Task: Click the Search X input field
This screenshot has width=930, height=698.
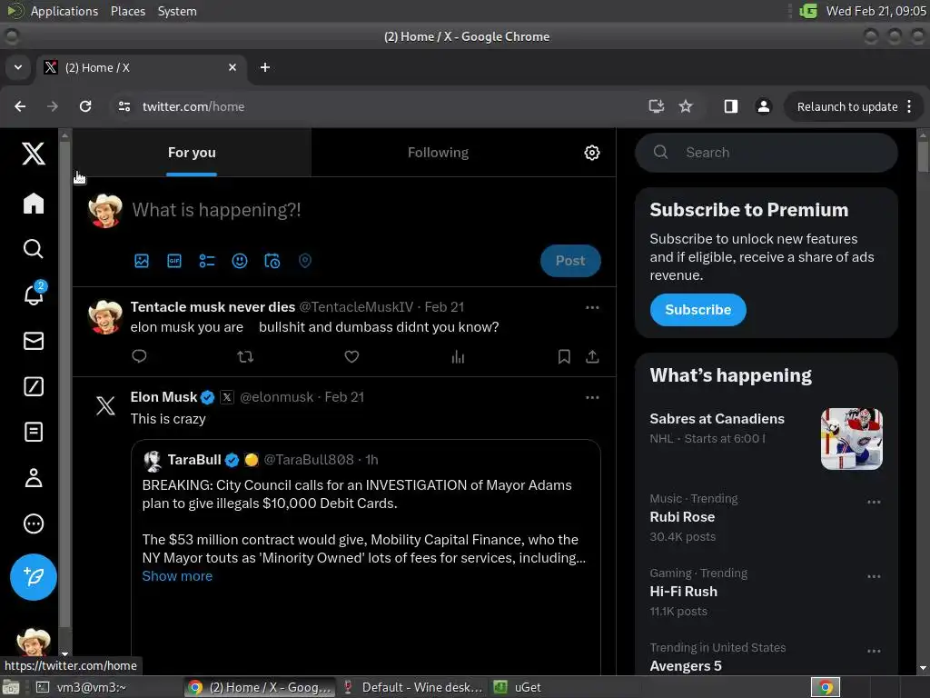Action: point(767,153)
